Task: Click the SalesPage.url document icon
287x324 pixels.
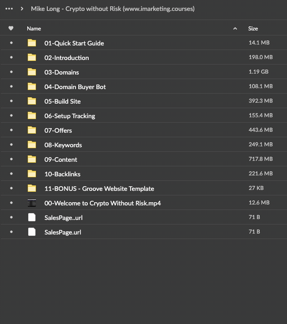Action: click(32, 232)
